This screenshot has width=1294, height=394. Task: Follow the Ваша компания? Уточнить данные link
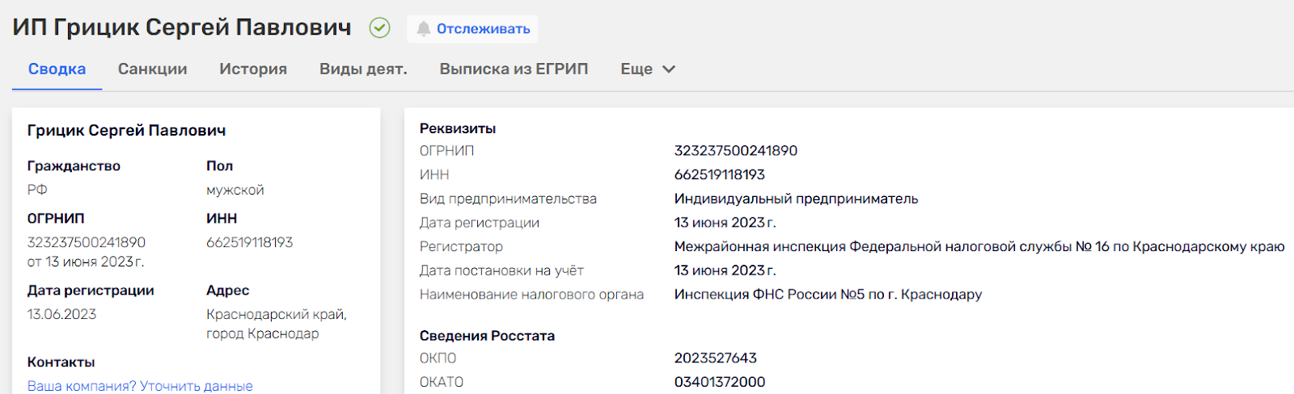140,386
